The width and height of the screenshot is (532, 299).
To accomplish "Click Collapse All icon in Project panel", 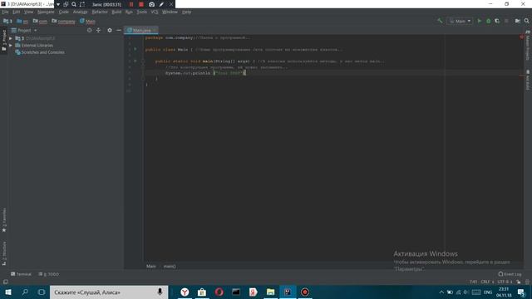I will click(x=98, y=30).
